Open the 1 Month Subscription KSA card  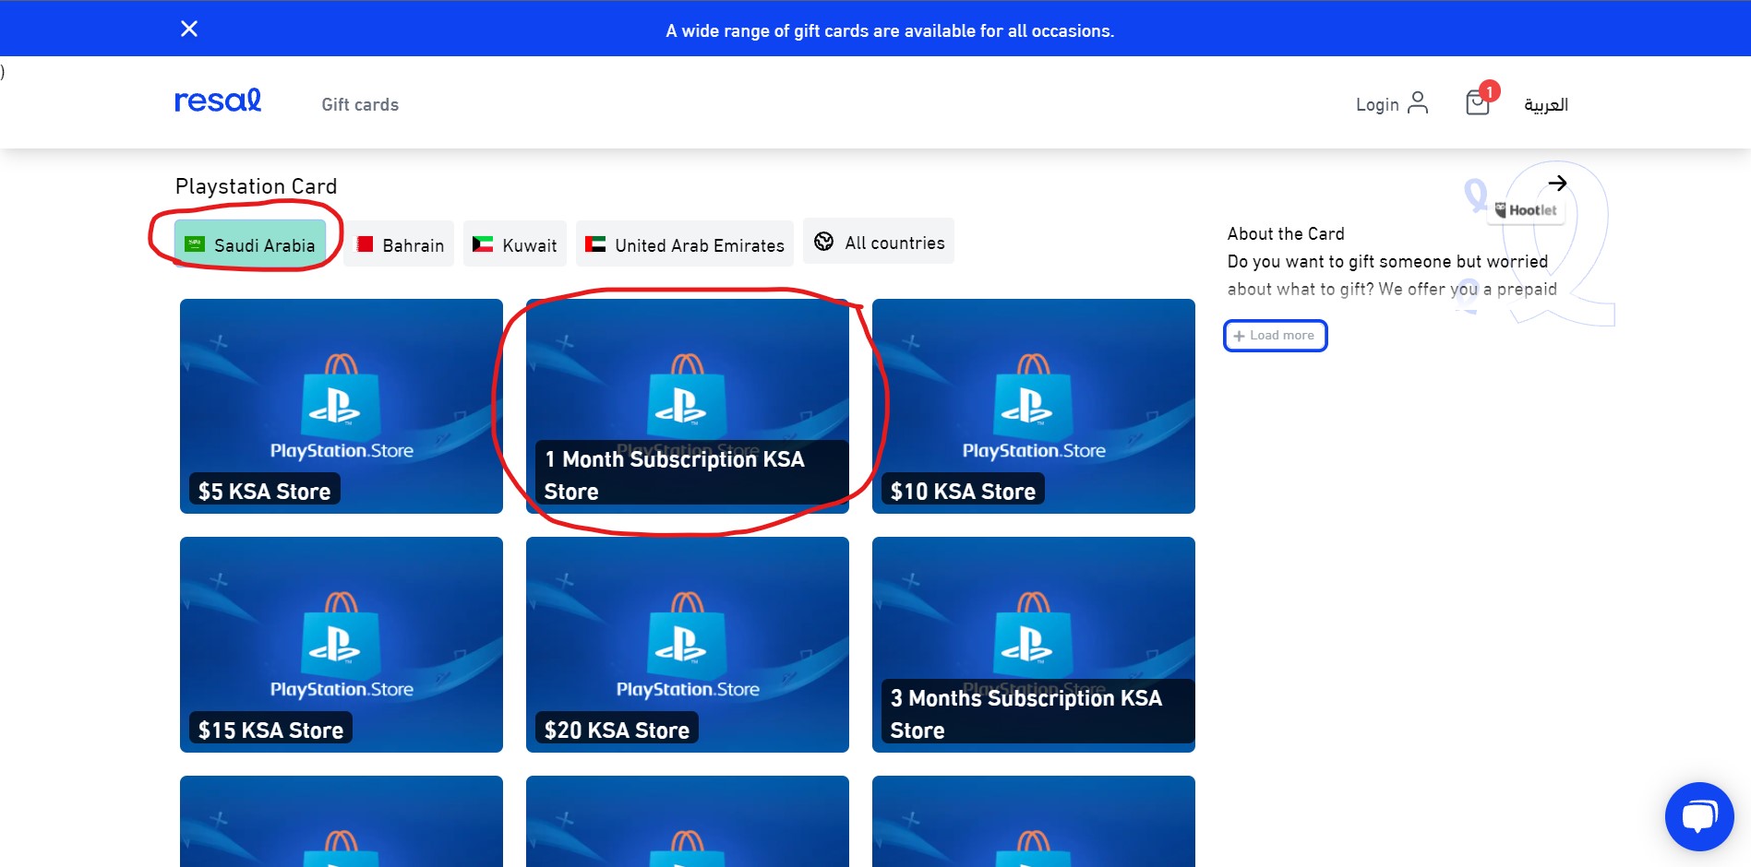(x=688, y=406)
